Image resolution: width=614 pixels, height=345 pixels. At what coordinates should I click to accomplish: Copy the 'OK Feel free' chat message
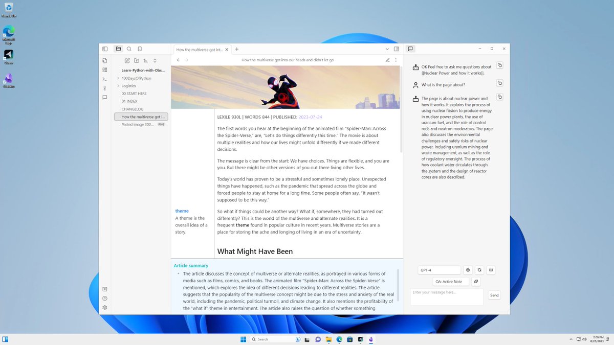[500, 65]
